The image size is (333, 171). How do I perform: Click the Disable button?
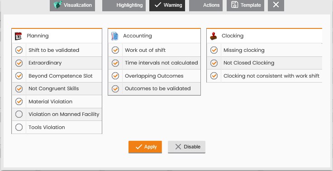pyautogui.click(x=186, y=147)
